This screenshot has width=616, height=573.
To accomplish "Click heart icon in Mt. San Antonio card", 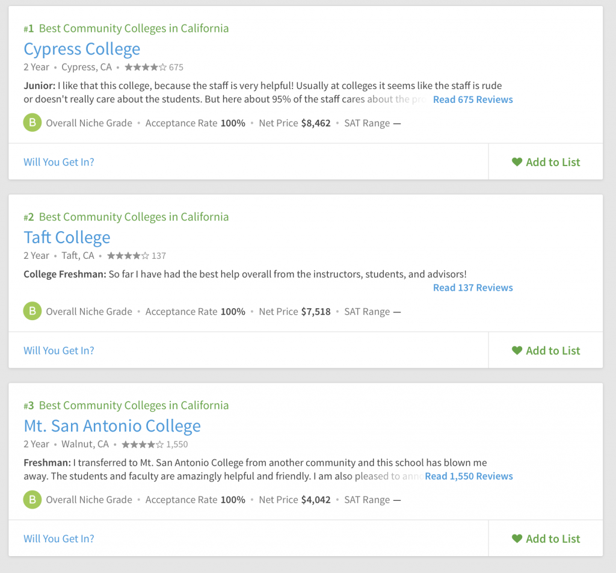I will (x=517, y=539).
